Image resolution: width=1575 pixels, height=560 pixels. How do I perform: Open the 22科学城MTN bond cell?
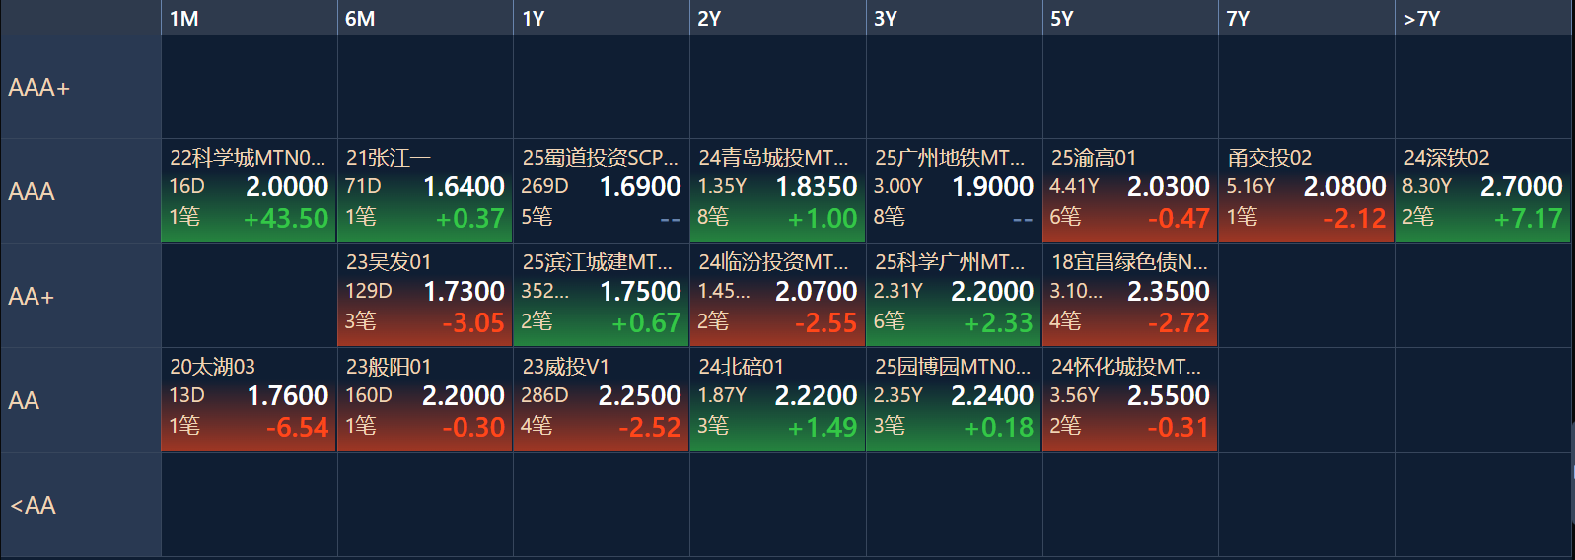pos(249,190)
